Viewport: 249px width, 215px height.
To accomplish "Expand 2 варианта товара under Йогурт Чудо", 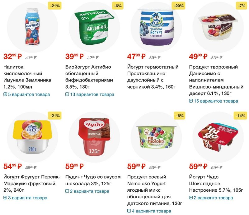I will [x=211, y=198].
